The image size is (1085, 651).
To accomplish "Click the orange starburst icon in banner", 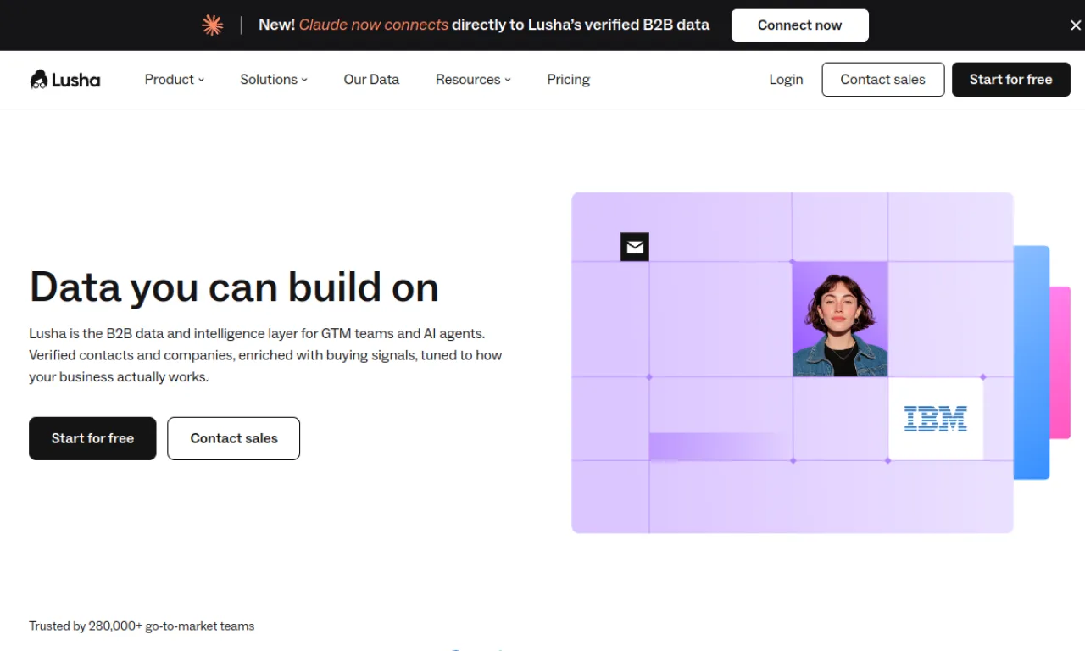I will tap(212, 25).
